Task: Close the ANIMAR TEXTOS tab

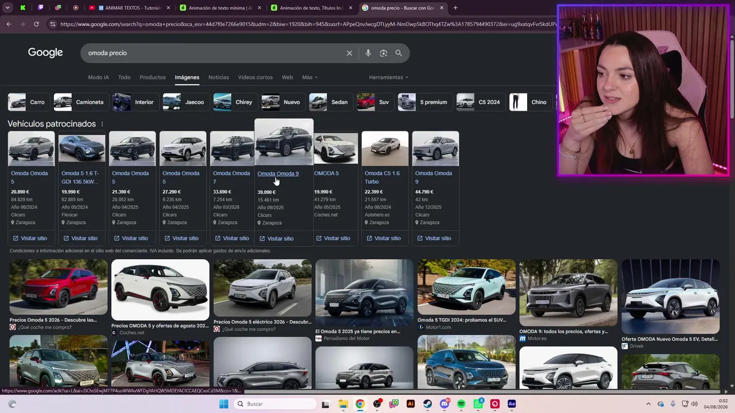Action: pos(168,8)
